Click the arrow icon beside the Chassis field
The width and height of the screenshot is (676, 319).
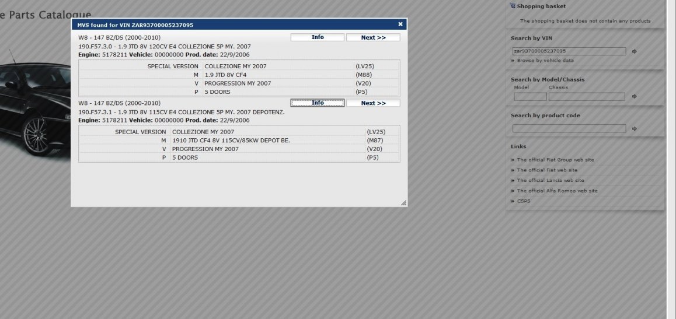635,97
